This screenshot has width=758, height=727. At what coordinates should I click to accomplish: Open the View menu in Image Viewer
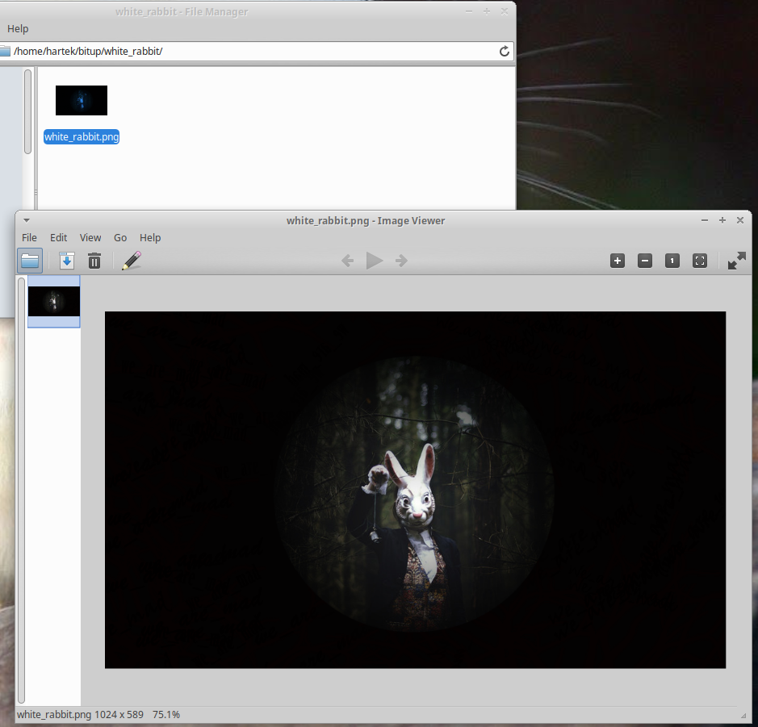(x=90, y=238)
